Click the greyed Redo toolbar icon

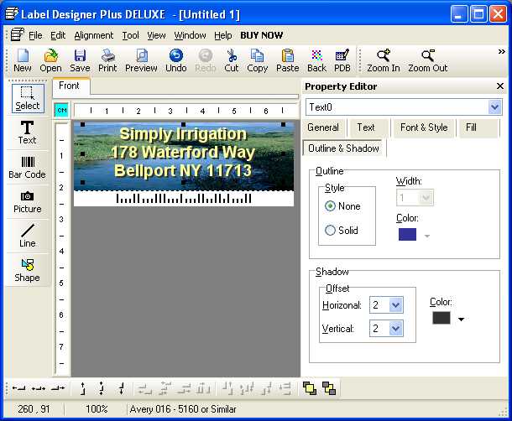click(206, 60)
